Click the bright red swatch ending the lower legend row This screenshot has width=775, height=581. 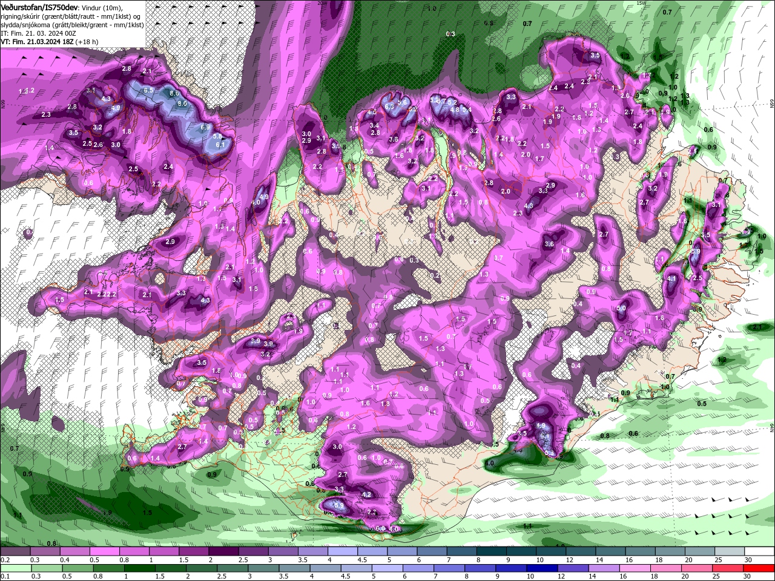tap(759, 568)
